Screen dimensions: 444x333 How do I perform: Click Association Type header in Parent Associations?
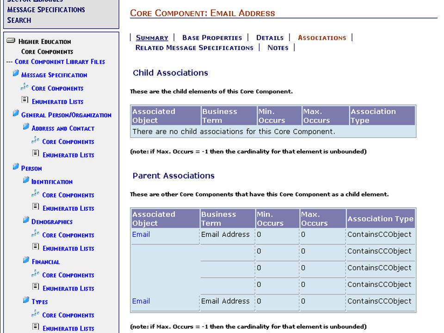click(x=381, y=219)
